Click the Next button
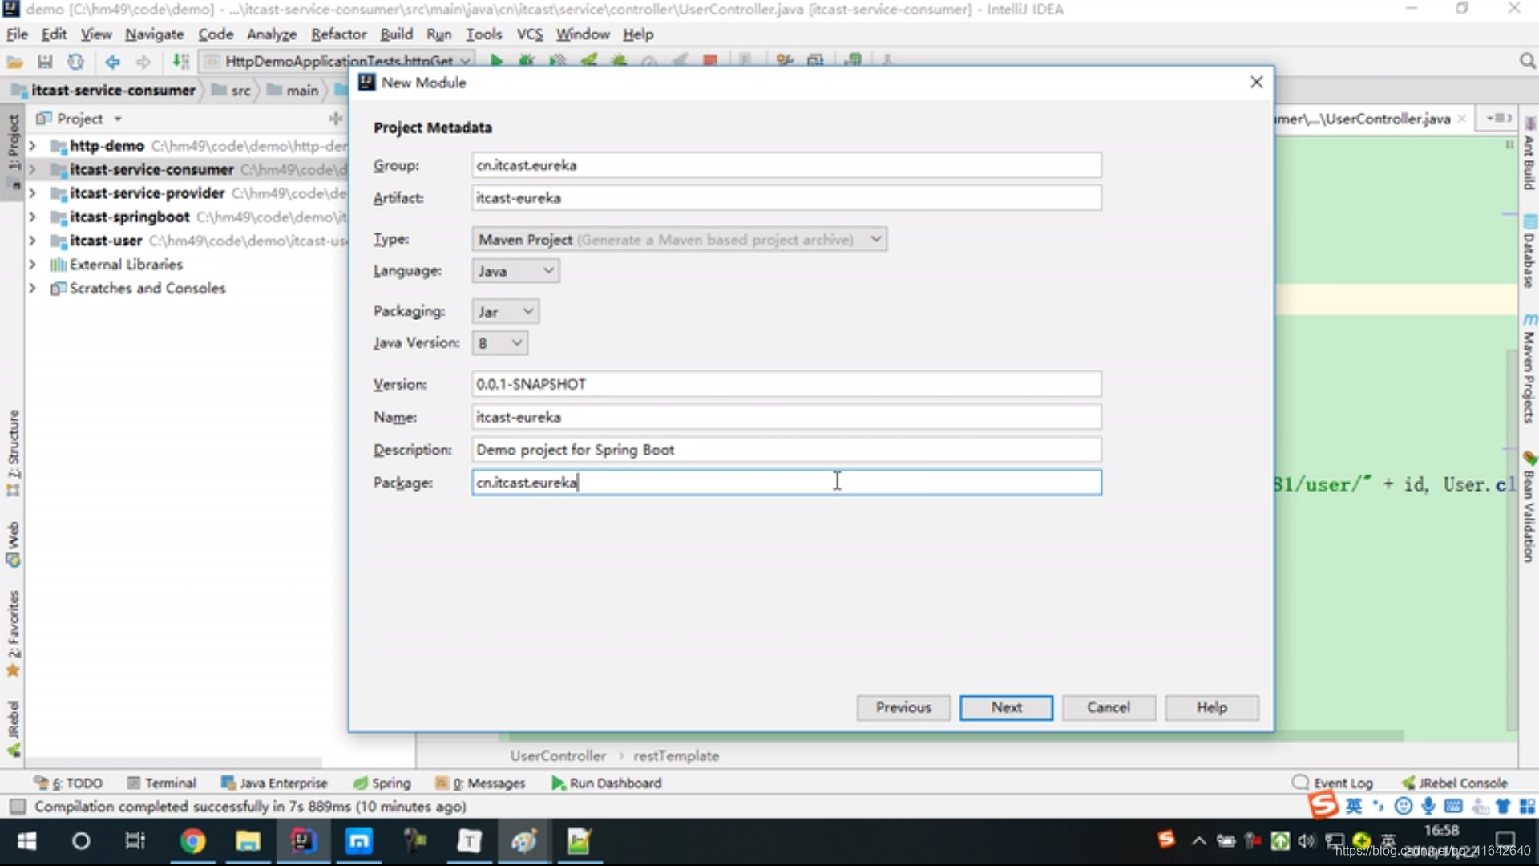Screen dimensions: 1539x866 (1006, 707)
